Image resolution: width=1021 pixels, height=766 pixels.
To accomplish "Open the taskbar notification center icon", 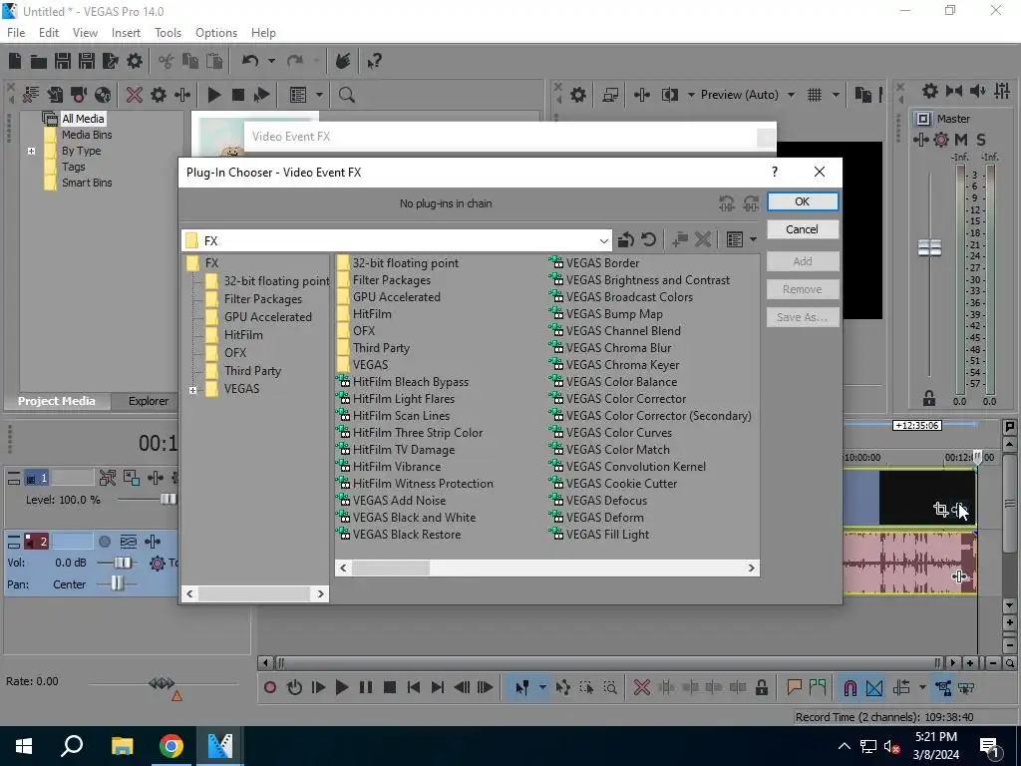I will point(990,746).
